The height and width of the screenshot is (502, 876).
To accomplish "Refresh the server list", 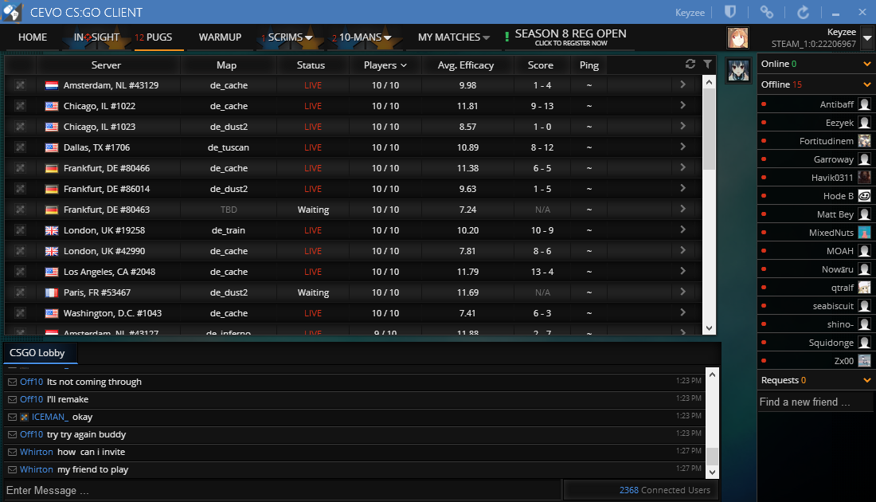I will 690,65.
